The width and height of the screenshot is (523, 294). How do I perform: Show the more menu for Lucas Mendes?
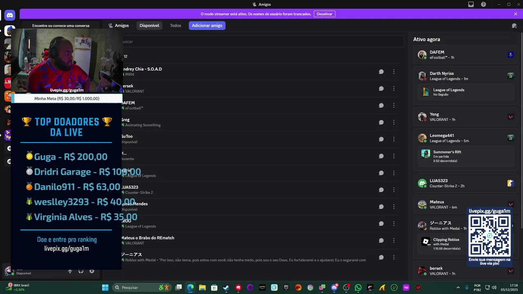394,207
